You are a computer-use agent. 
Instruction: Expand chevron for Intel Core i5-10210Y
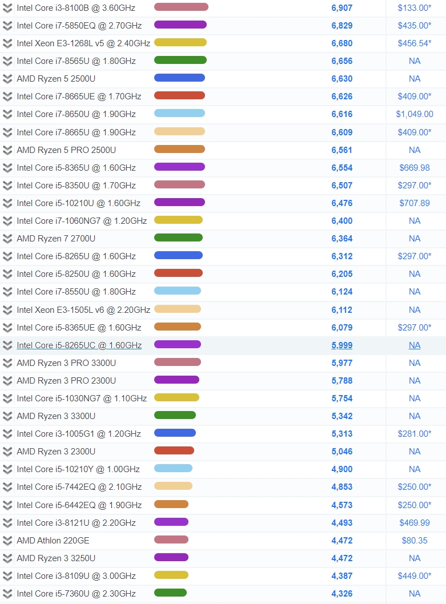tap(7, 470)
